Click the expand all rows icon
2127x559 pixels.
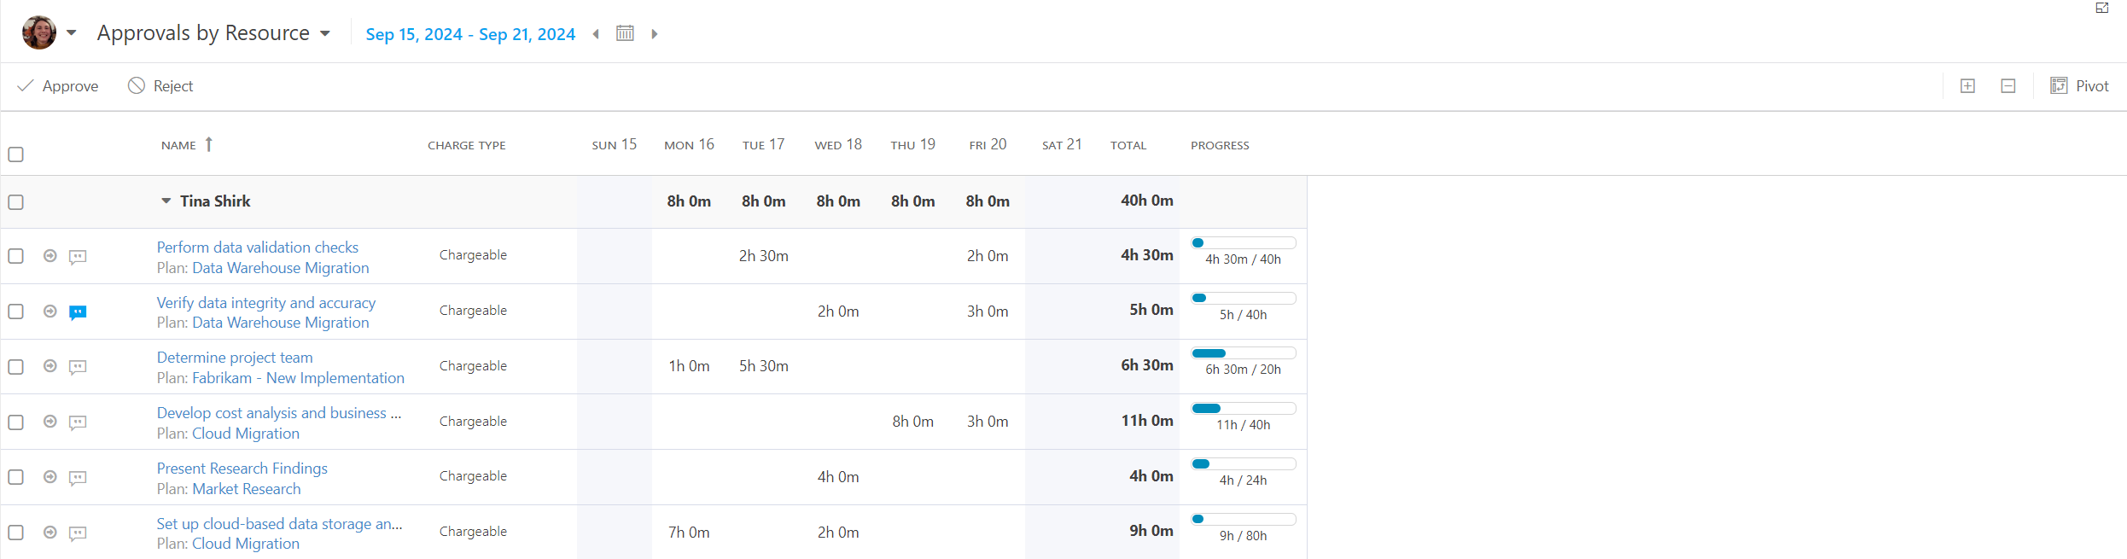(1967, 86)
